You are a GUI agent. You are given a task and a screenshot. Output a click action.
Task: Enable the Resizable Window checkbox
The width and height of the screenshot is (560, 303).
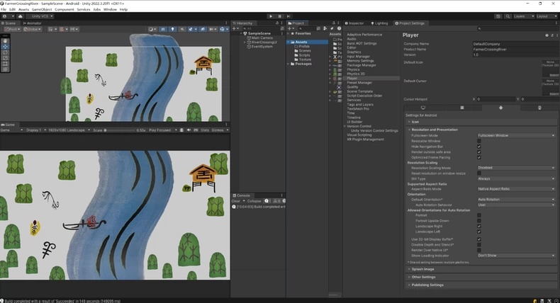479,141
